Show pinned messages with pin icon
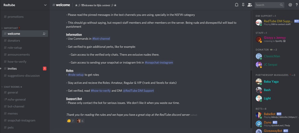The height and width of the screenshot is (133, 299). pyautogui.click(x=243, y=5)
